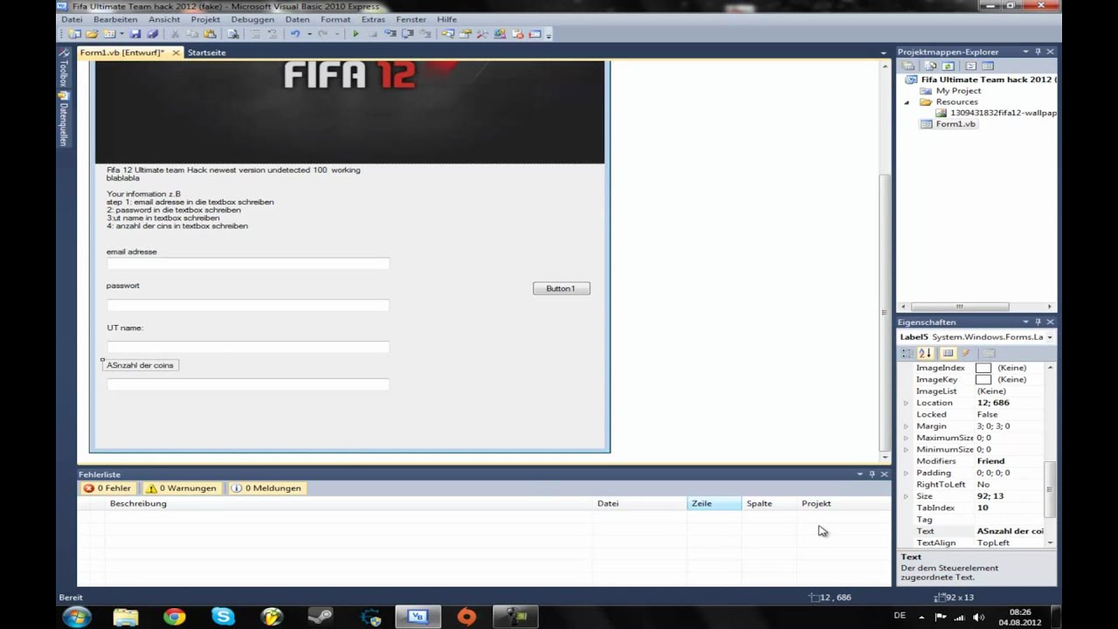
Task: Click Refresh icon in Projektmappen-Explorer
Action: coord(948,66)
